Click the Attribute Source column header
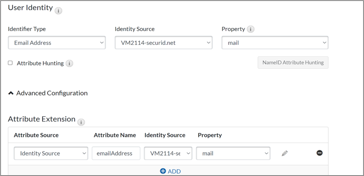The width and height of the screenshot is (364, 176). [36, 135]
